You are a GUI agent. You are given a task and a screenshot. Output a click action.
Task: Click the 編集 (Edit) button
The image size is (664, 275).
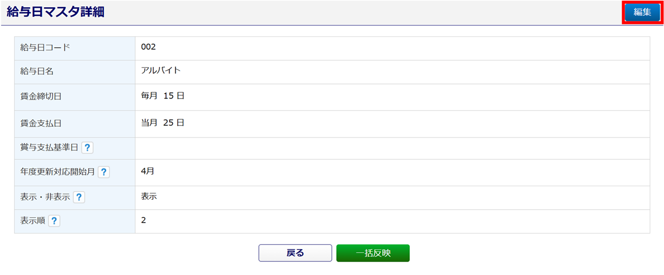point(642,12)
